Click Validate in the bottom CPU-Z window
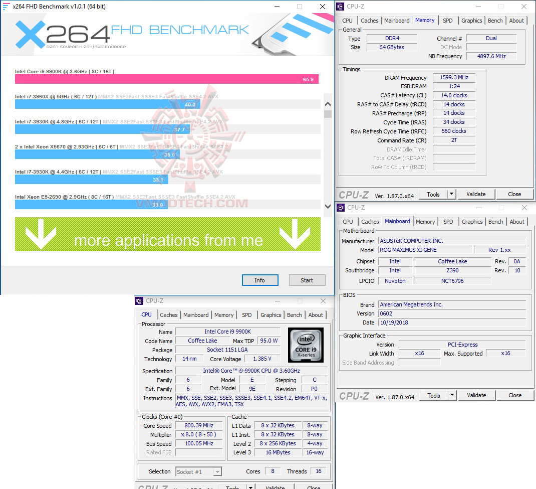536x489 pixels. (x=275, y=486)
